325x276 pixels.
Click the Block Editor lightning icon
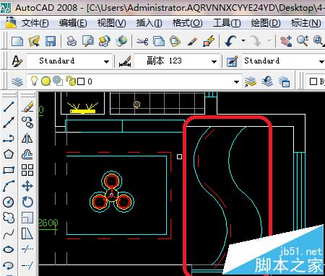tap(209, 41)
